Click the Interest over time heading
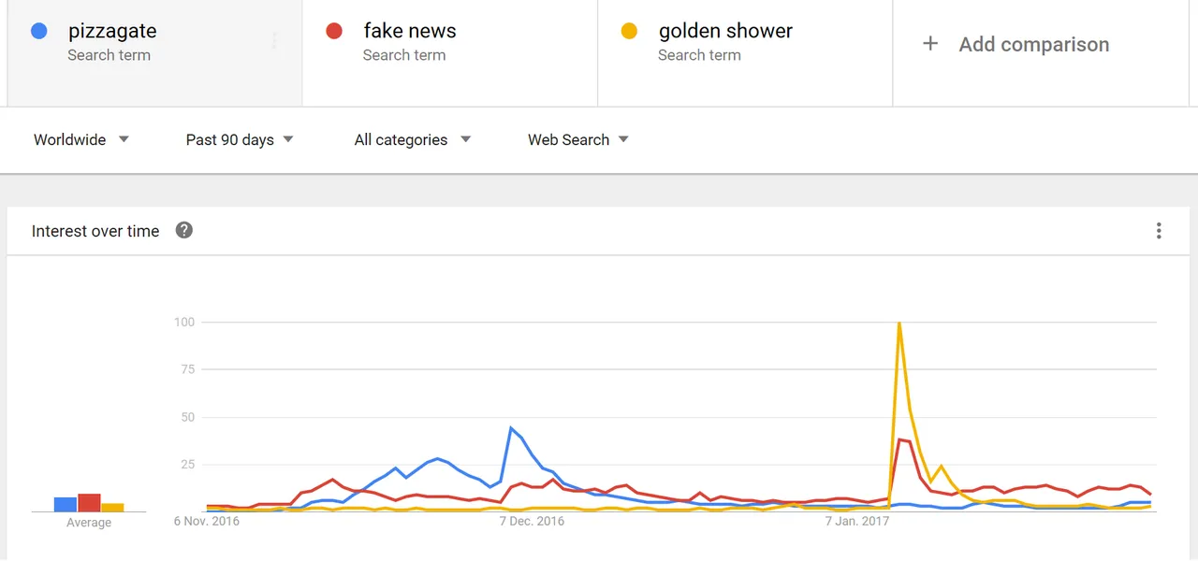Image resolution: width=1198 pixels, height=561 pixels. pyautogui.click(x=95, y=231)
